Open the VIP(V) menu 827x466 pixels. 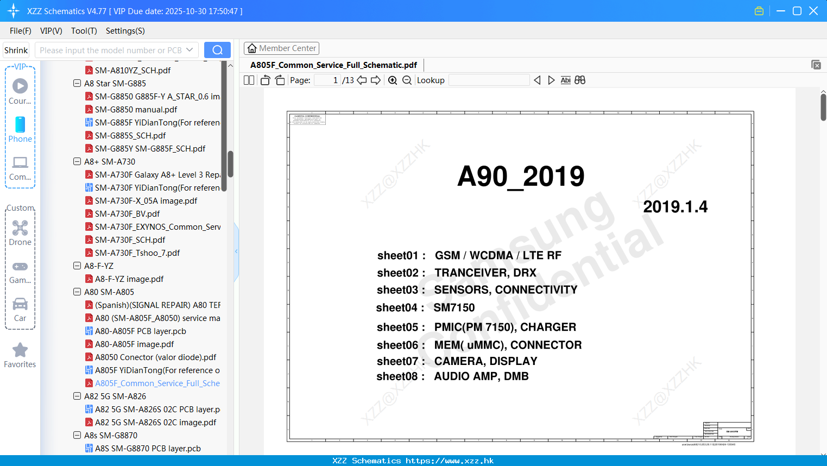tap(51, 31)
